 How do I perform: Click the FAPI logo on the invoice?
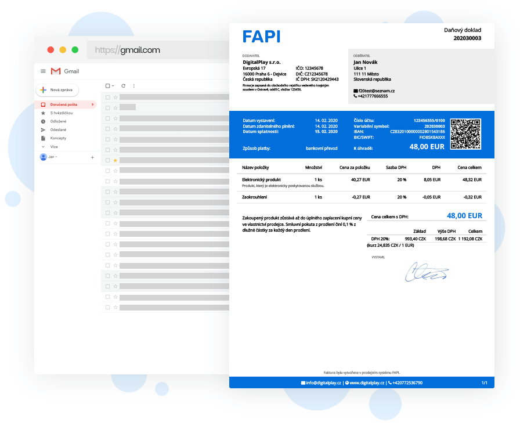[x=261, y=37]
